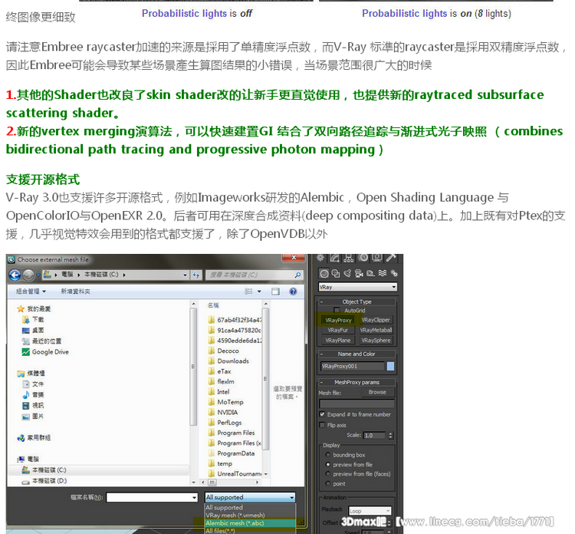575x534 pixels.
Task: Open Google Drive in the sidebar
Action: [45, 352]
